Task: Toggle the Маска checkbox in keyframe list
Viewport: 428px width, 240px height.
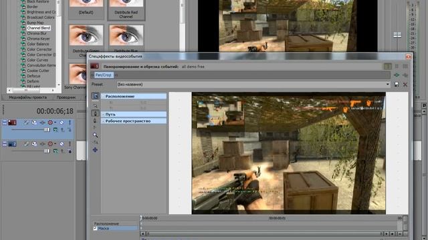Action: click(95, 228)
